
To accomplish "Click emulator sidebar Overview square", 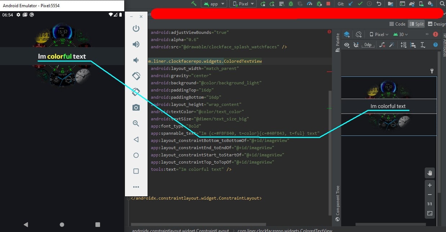I will point(136,171).
